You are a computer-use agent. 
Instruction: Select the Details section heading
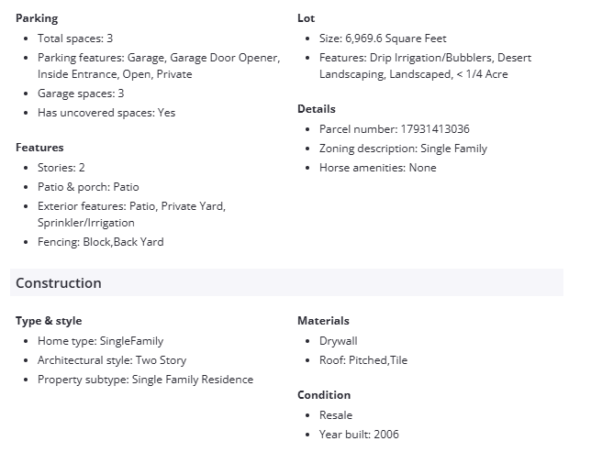pyautogui.click(x=317, y=109)
